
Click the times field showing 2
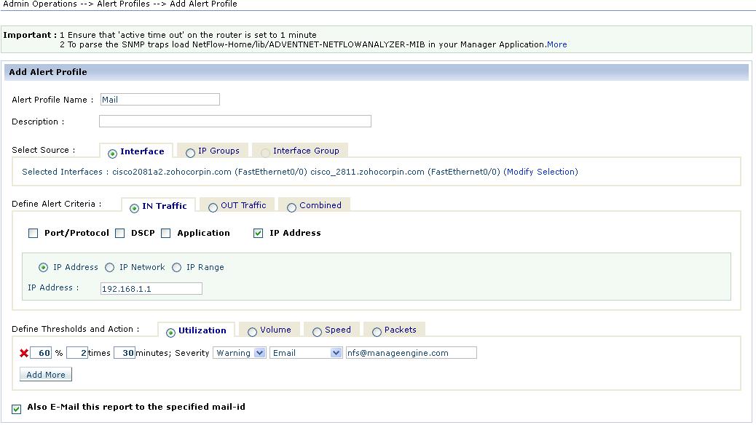point(77,353)
